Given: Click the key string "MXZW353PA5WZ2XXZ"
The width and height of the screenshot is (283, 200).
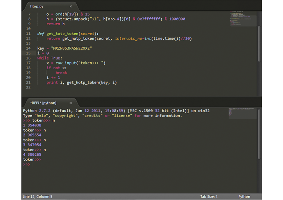Looking at the screenshot, I should (71, 48).
